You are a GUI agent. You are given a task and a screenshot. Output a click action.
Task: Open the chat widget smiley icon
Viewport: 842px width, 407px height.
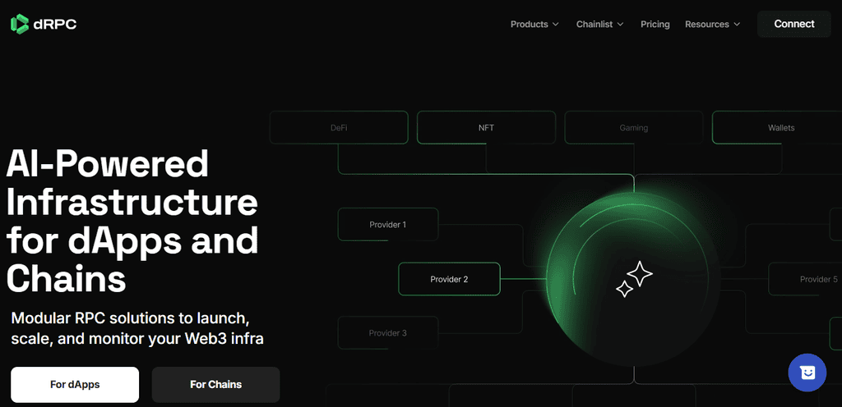coord(807,373)
